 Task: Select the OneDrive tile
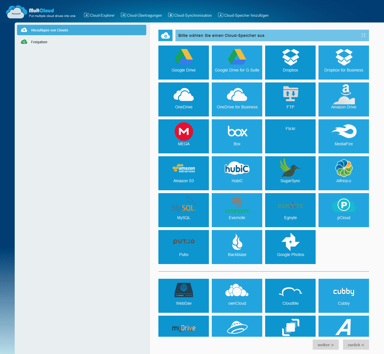(x=183, y=99)
